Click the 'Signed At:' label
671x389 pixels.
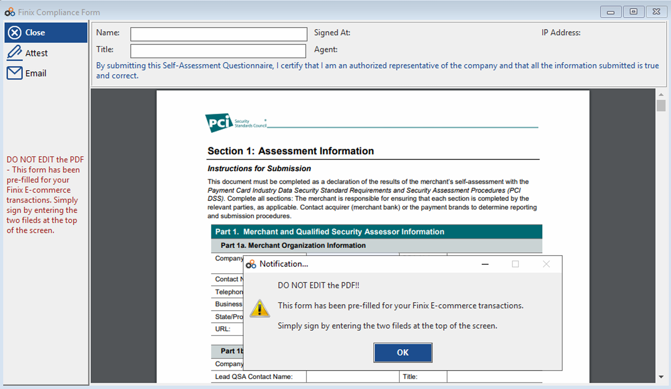coord(332,32)
